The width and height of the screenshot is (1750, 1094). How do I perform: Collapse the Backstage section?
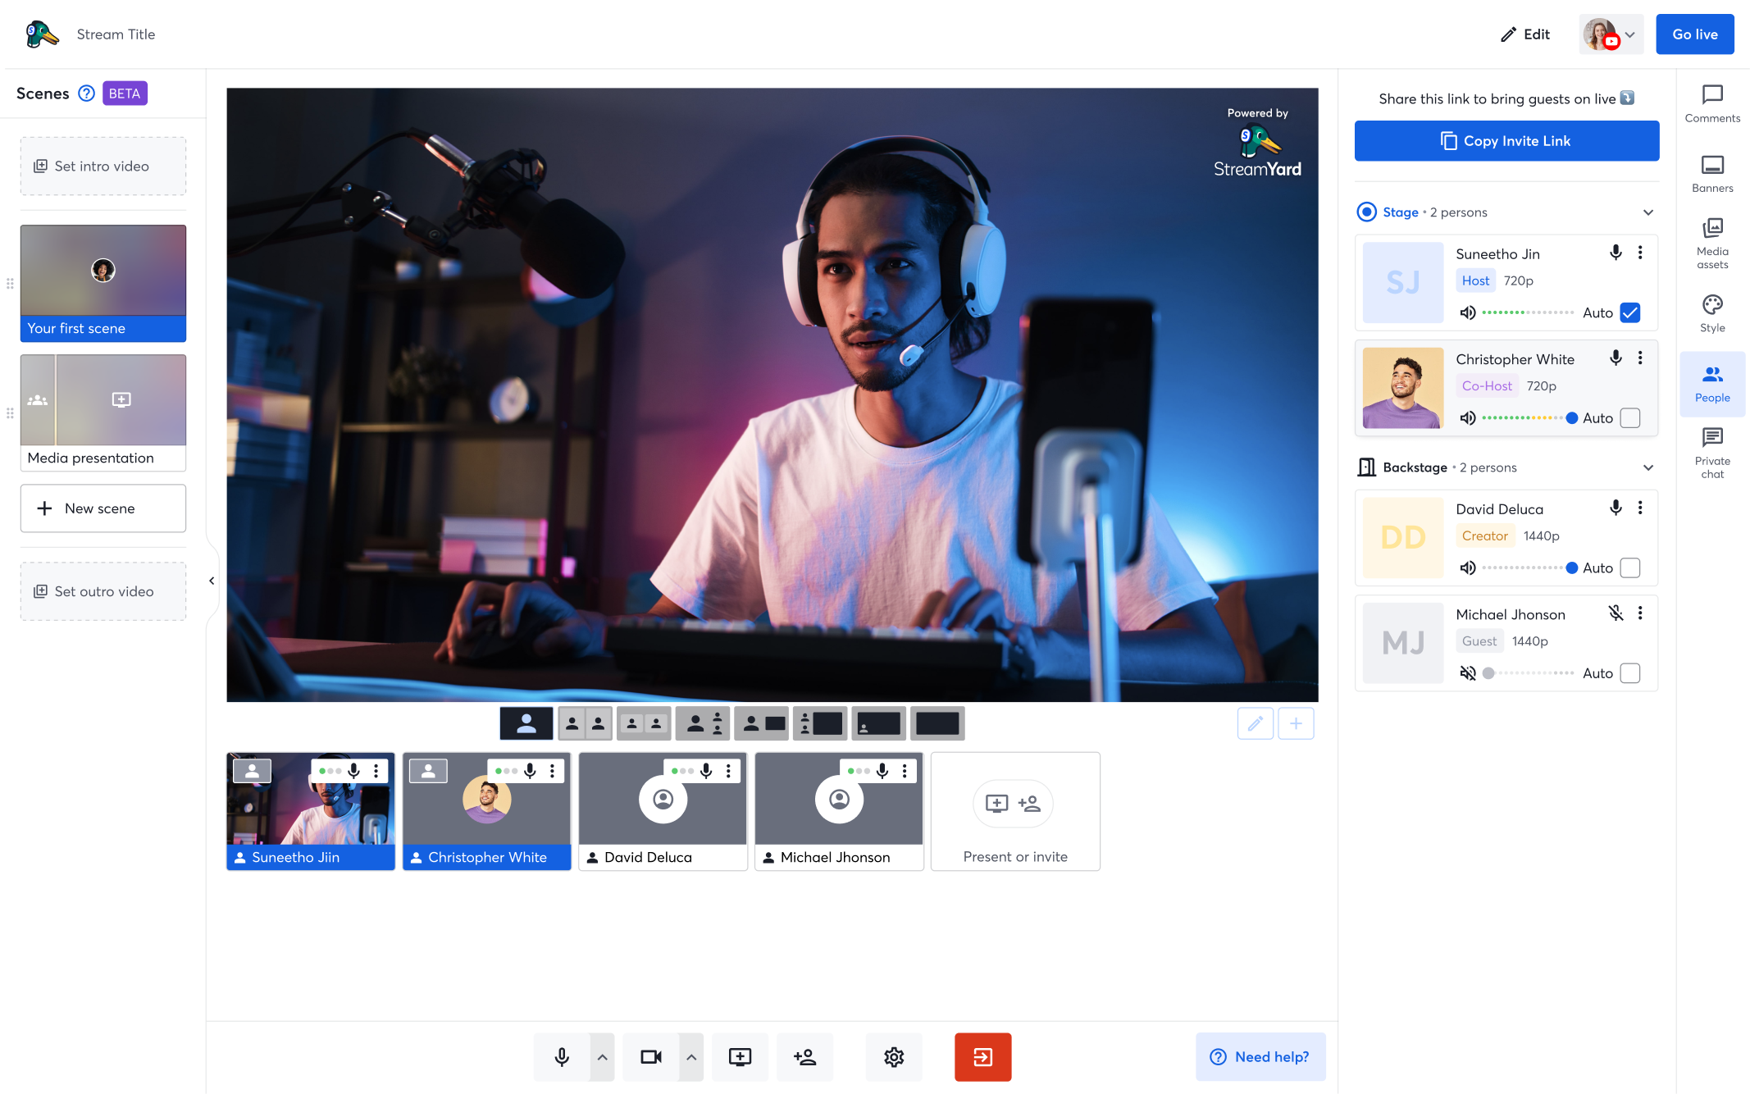(x=1648, y=467)
